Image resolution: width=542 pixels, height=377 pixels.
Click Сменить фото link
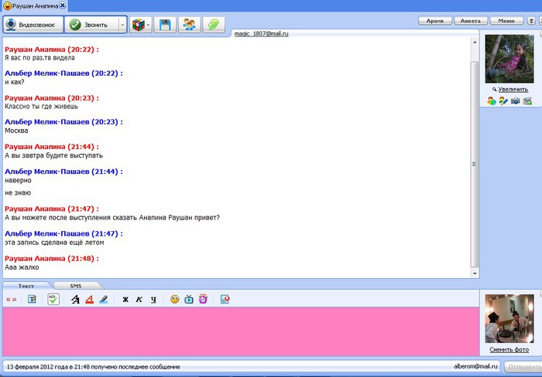pos(509,350)
